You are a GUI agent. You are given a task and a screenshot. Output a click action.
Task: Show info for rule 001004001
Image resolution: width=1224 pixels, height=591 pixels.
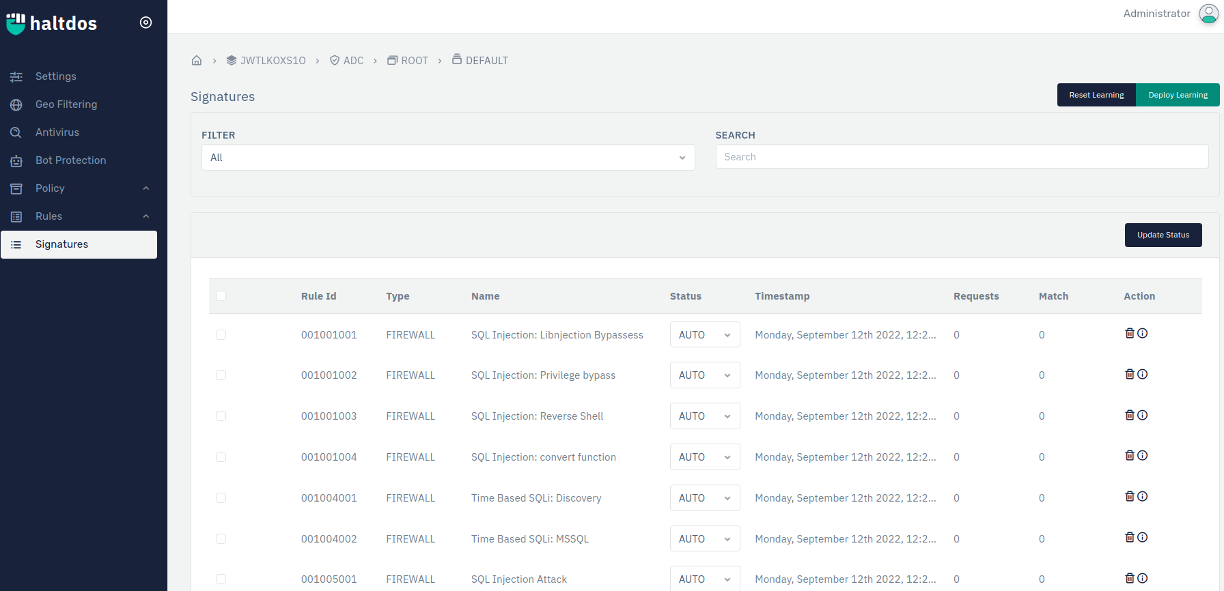(1143, 496)
